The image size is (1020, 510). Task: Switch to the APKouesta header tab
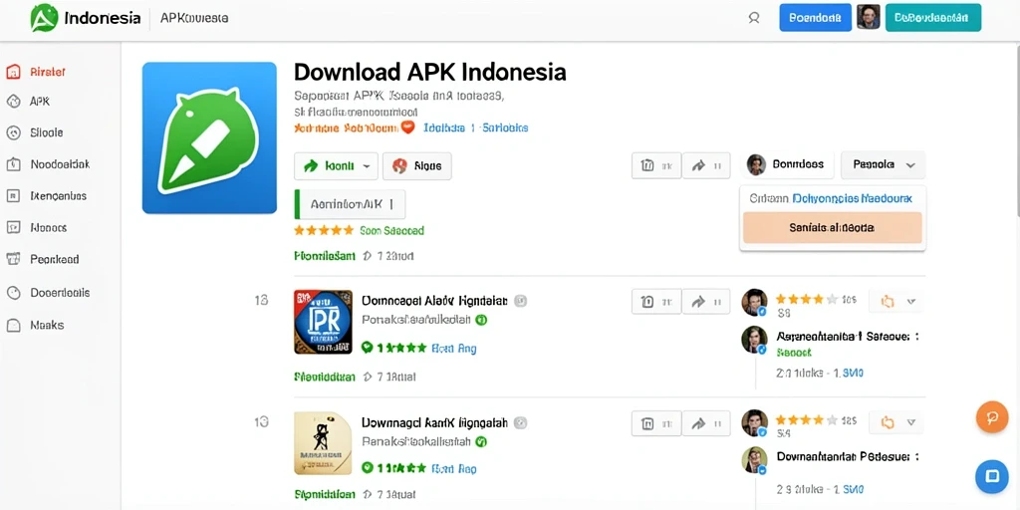[x=194, y=18]
